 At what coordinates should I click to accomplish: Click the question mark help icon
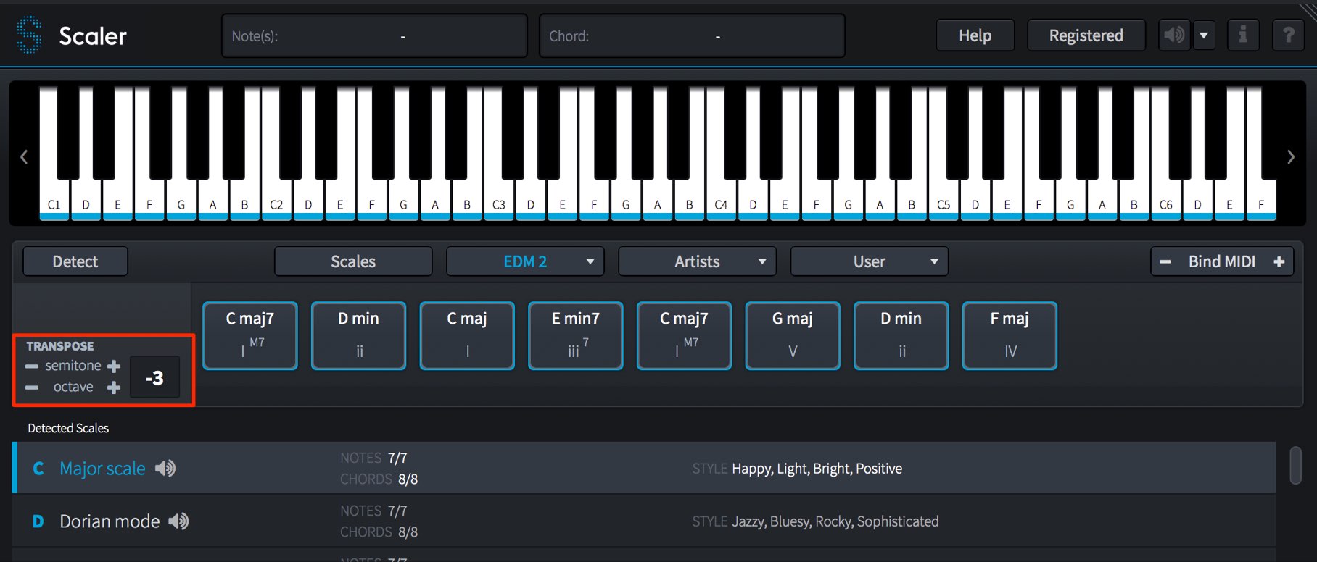[1288, 35]
